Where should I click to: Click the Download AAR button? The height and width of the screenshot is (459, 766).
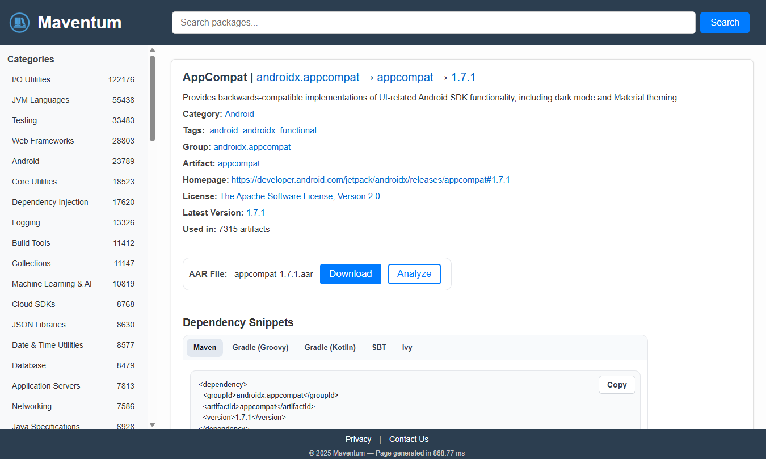351,274
